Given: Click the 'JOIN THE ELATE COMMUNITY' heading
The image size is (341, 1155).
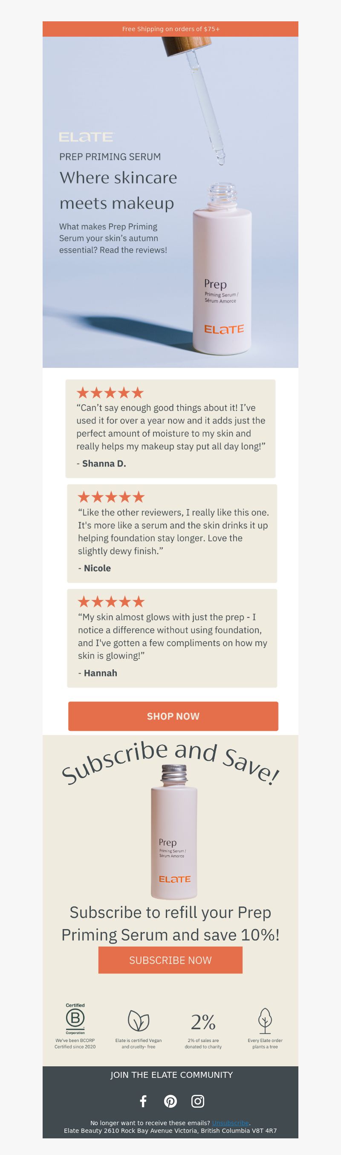Looking at the screenshot, I should [x=172, y=1075].
